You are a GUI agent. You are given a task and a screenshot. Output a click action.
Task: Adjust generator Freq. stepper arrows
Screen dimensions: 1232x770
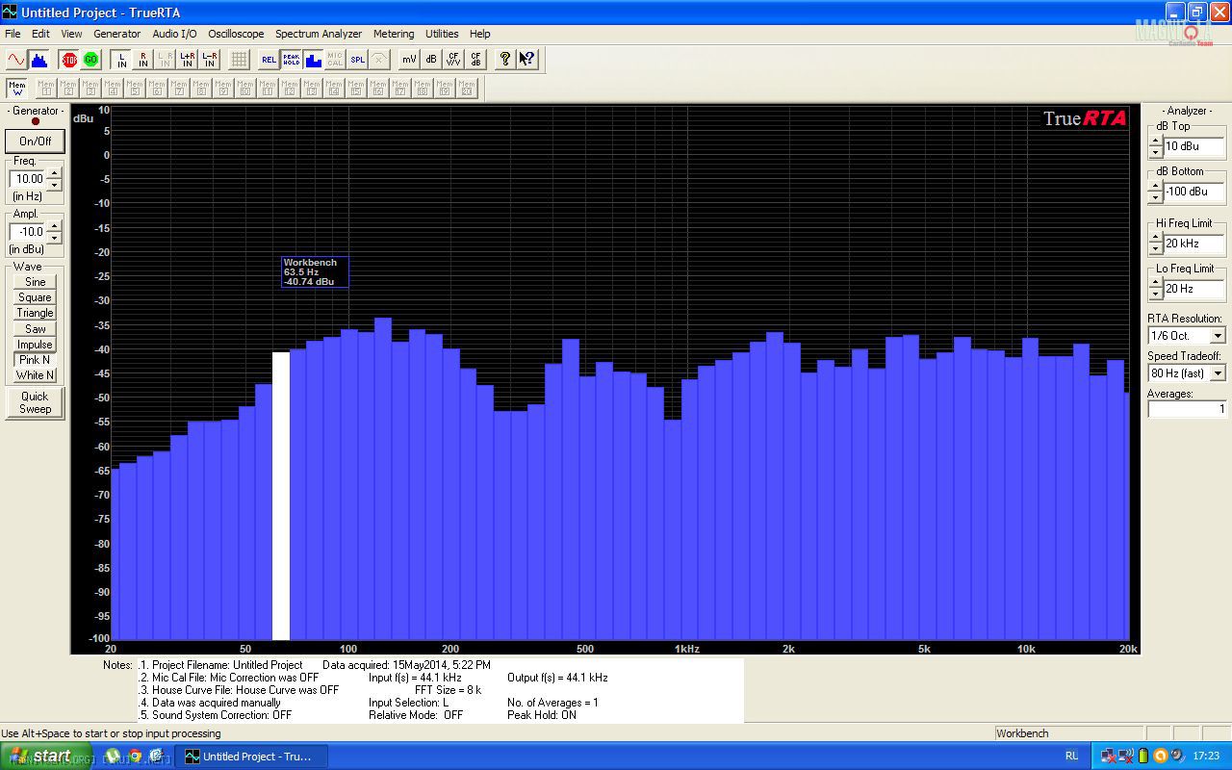coord(54,178)
